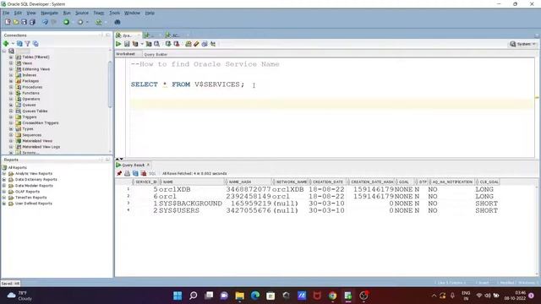Viewport: 541px width, 304px height.
Task: Click in the SQL editor on the SELECT statement
Action: click(188, 84)
